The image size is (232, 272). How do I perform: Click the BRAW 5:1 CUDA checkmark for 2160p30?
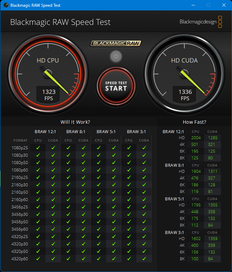[x=114, y=185]
